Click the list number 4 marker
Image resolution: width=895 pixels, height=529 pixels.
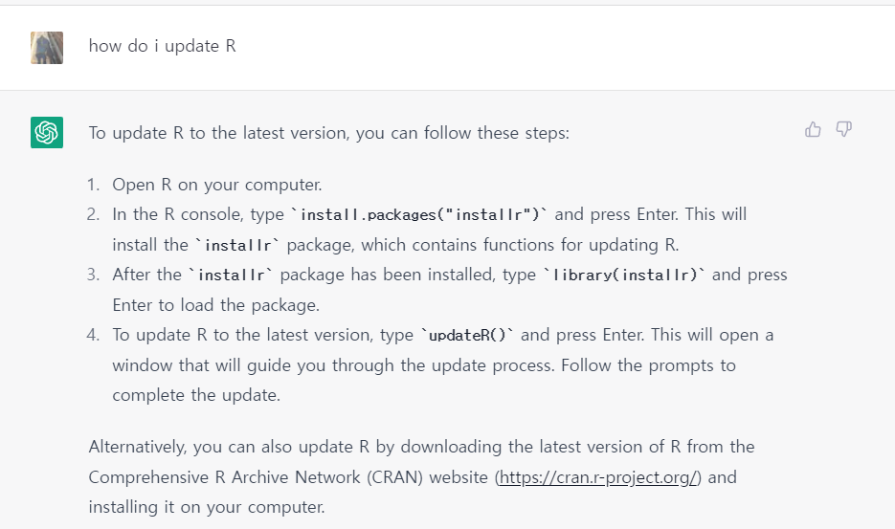point(93,335)
